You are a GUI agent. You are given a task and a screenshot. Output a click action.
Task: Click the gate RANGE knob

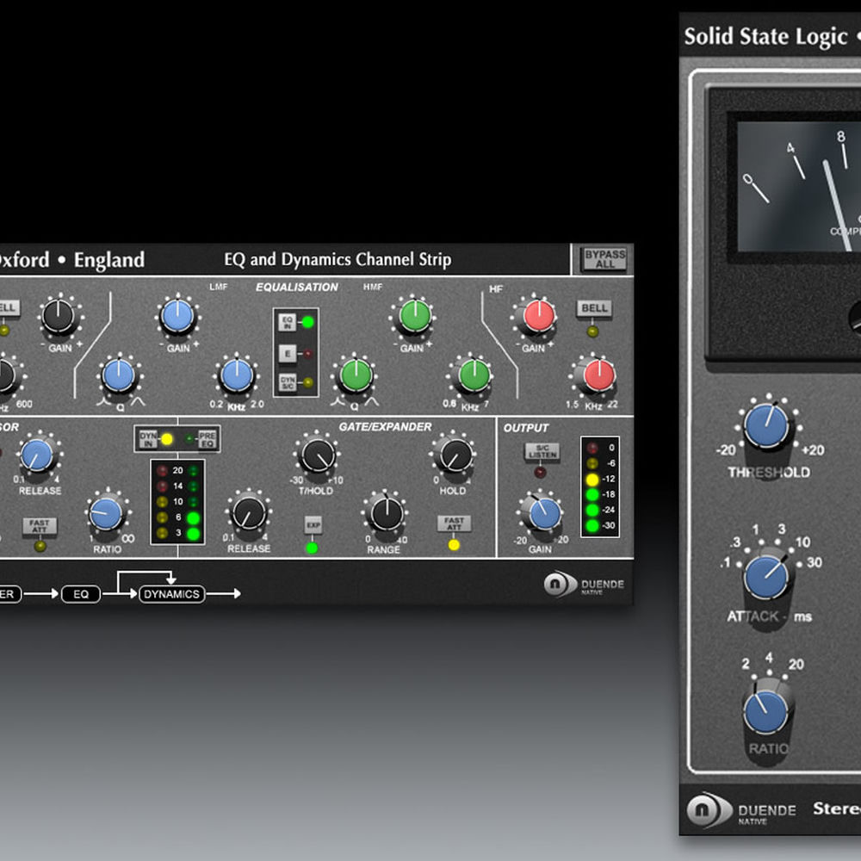[386, 513]
